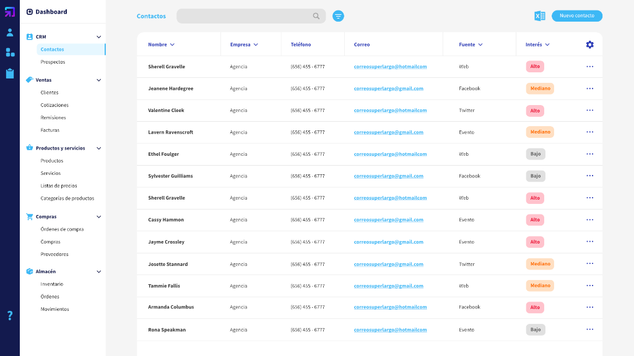Click Lavern Ravenscroft name cell

(171, 132)
